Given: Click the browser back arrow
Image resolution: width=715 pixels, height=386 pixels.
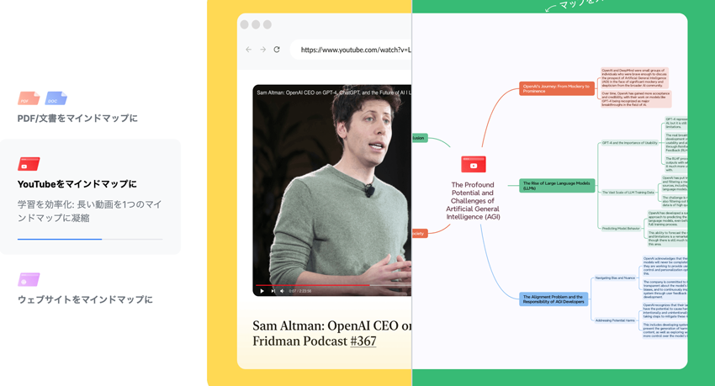Looking at the screenshot, I should click(x=248, y=50).
